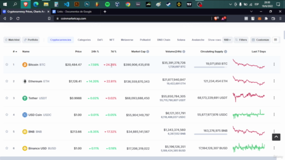Go back in browser history
The image size is (285, 160).
[x=5, y=19]
